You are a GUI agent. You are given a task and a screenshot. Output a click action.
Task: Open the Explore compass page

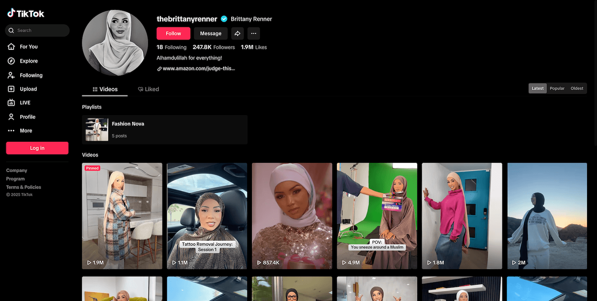tap(29, 61)
